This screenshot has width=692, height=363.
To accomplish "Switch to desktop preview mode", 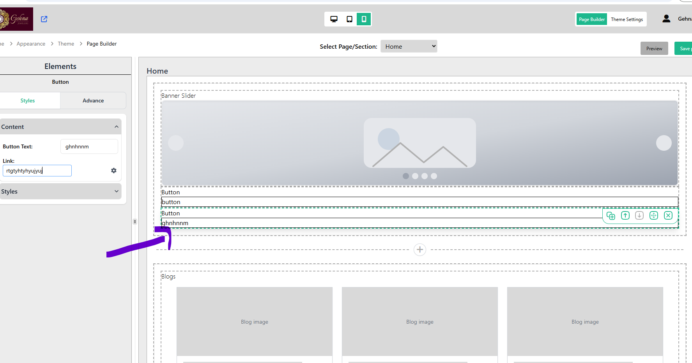I will (x=334, y=19).
